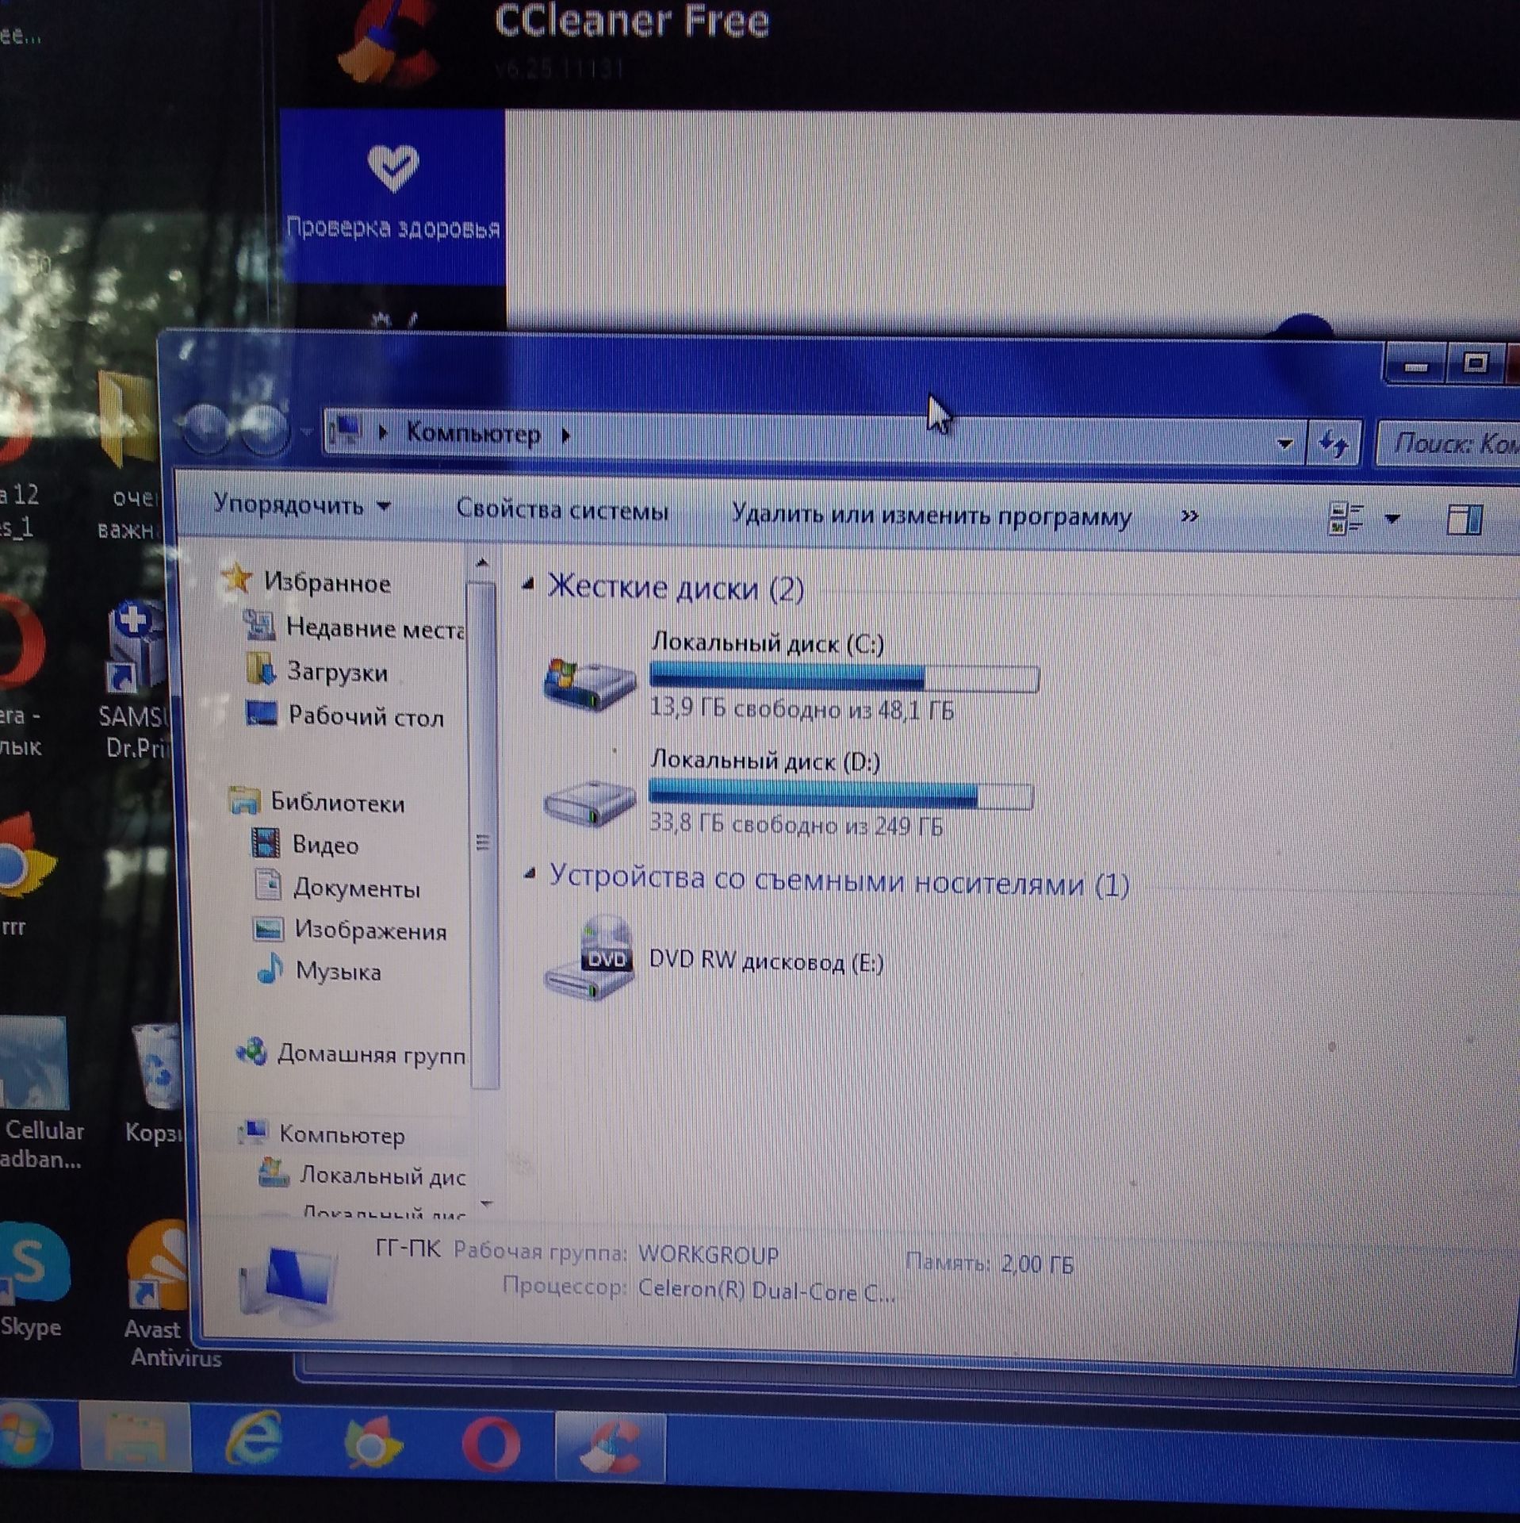
Task: Select DVD RW drive (E:) icon
Action: click(589, 957)
